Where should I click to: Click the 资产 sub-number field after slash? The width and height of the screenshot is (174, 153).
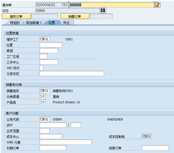(76, 125)
